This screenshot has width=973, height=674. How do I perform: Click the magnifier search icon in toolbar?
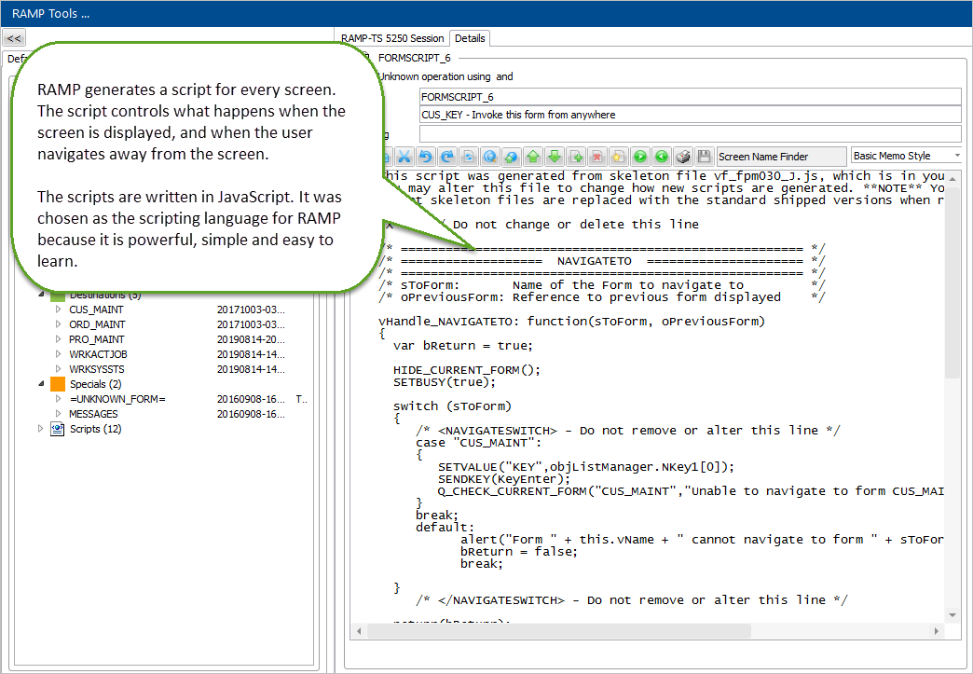point(489,157)
